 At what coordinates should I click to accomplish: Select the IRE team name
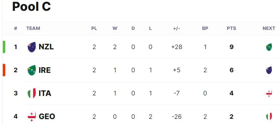tap(45, 70)
